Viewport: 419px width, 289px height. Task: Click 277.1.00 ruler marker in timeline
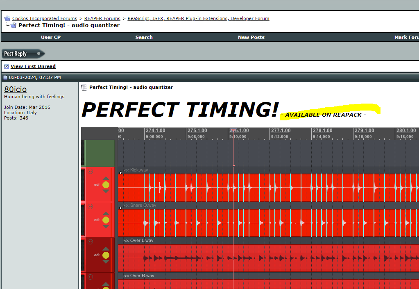click(x=281, y=131)
